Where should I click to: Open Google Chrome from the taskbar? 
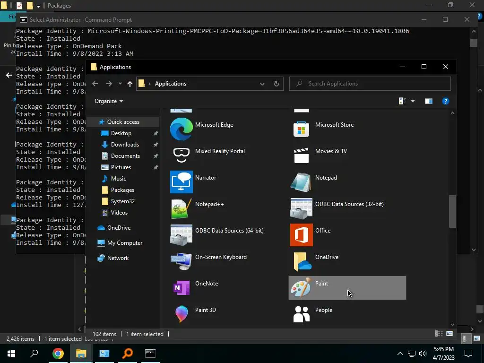[x=58, y=354]
